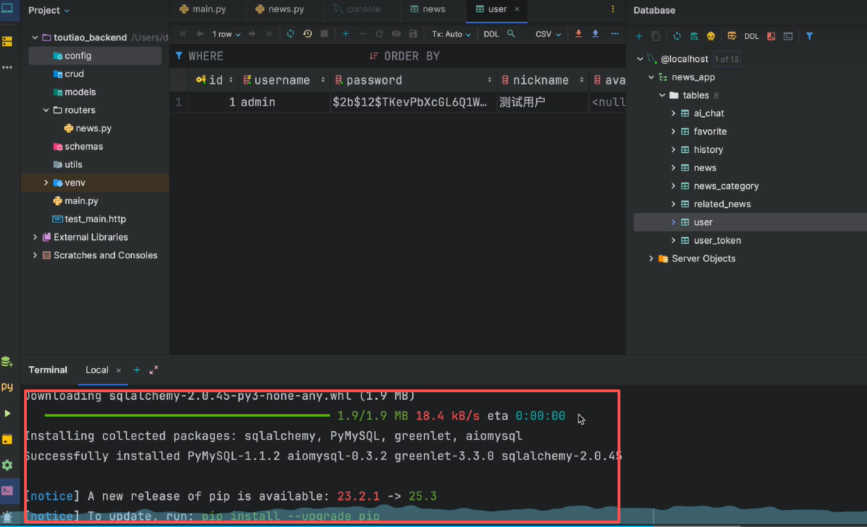867x527 pixels.
Task: Switch to the console editor tab
Action: (356, 9)
